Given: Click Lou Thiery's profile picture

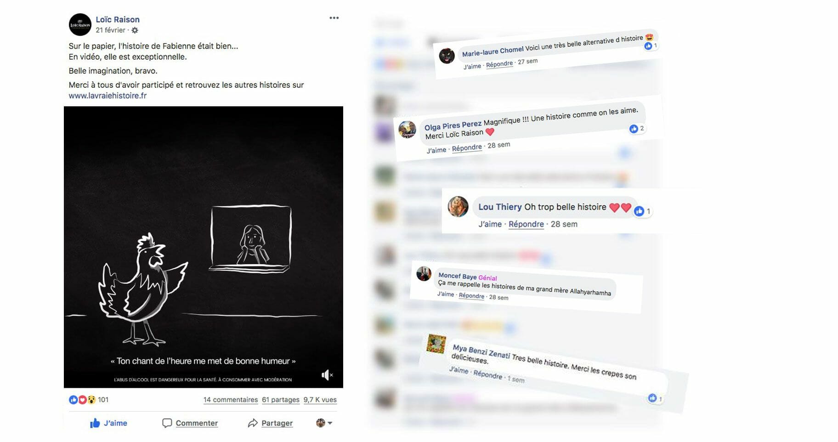Looking at the screenshot, I should click(x=458, y=207).
